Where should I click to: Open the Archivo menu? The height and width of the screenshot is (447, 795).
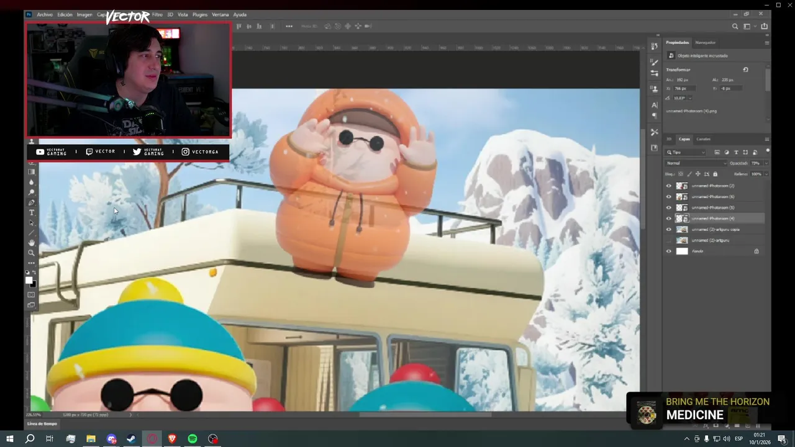pyautogui.click(x=45, y=14)
